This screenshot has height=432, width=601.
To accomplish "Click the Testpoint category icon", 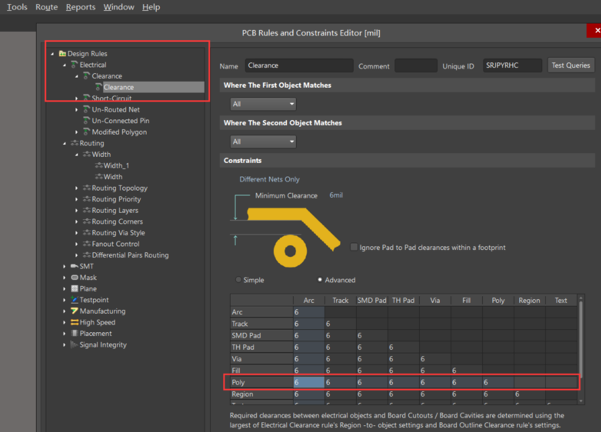I will click(x=74, y=300).
